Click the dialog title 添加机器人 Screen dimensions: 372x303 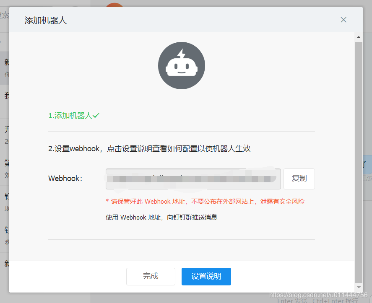click(45, 20)
